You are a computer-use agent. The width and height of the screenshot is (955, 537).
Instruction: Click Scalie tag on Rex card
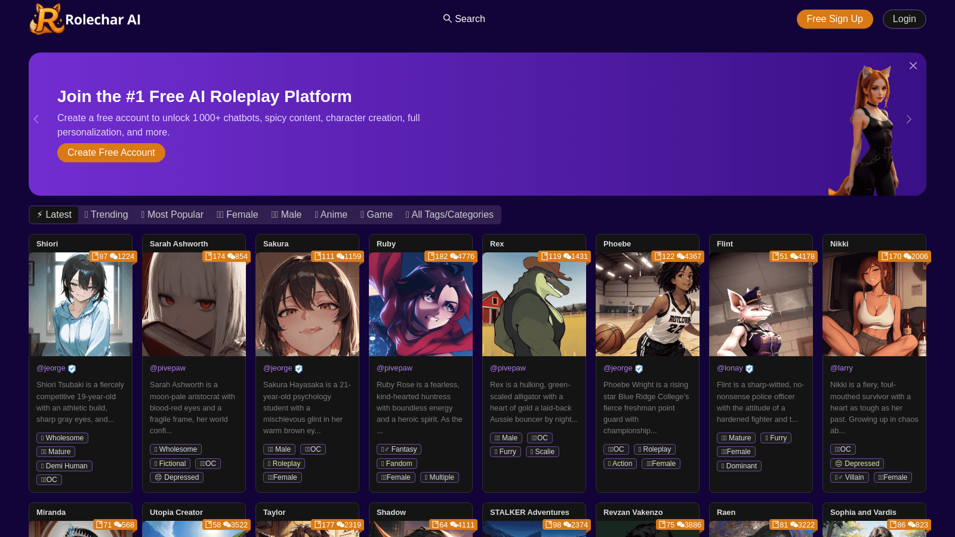(543, 452)
